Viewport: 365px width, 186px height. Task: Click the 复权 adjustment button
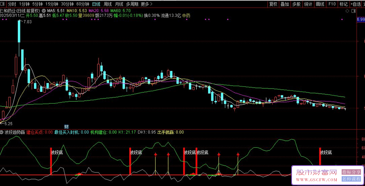click(x=273, y=4)
